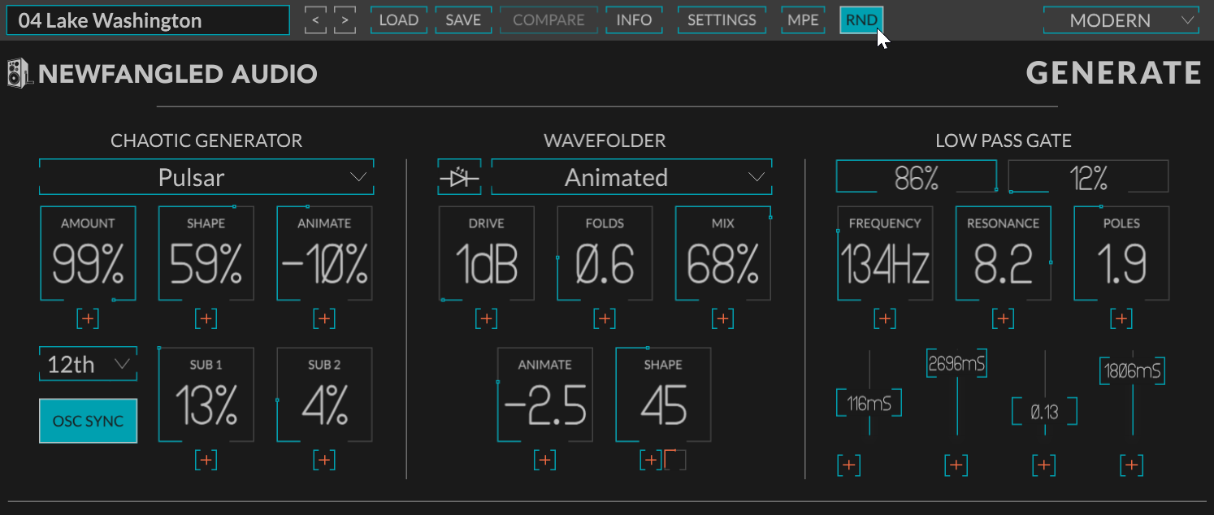The image size is (1214, 515).
Task: Add modulation to the 1806mS slider
Action: (x=1132, y=465)
